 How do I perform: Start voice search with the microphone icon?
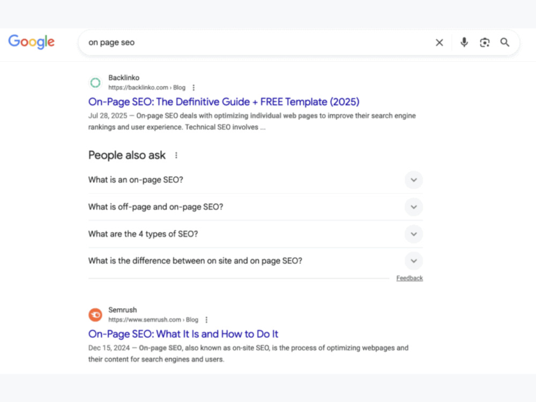[464, 42]
